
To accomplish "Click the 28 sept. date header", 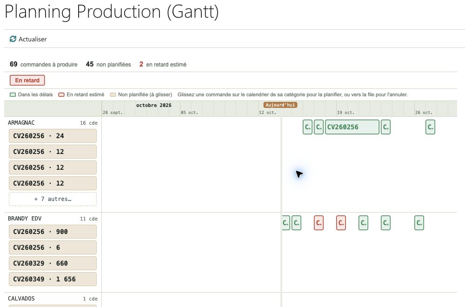I will click(x=113, y=113).
